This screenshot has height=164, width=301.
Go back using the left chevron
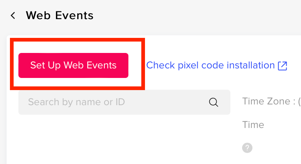point(13,15)
